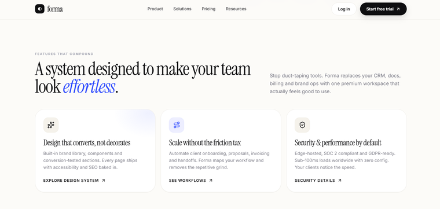The height and width of the screenshot is (209, 440).
Task: Click the blue workflow nodes icon
Action: pyautogui.click(x=177, y=125)
